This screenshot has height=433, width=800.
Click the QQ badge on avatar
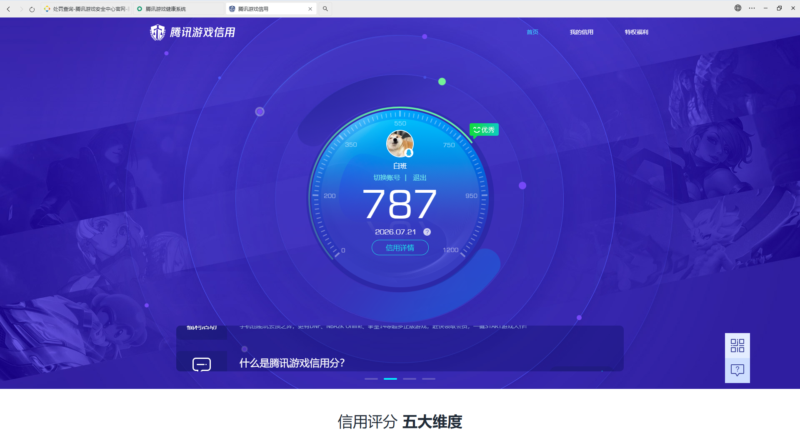click(409, 153)
